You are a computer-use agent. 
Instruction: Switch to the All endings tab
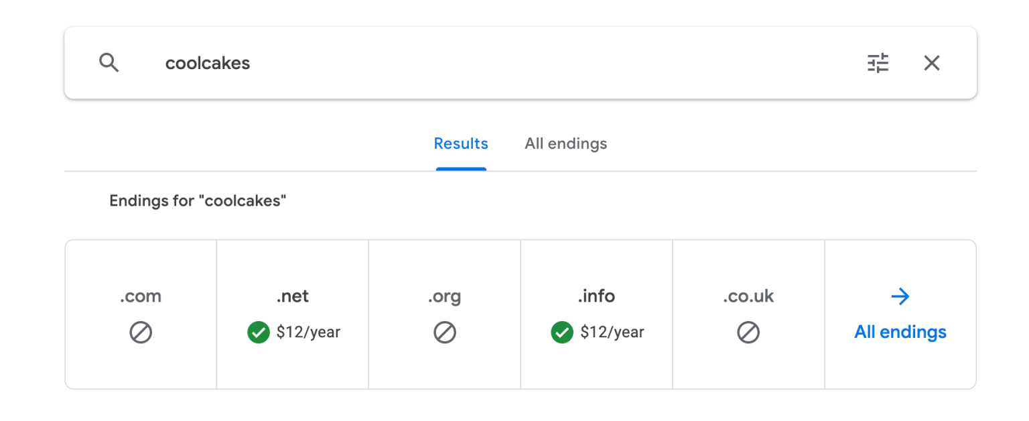(x=566, y=143)
